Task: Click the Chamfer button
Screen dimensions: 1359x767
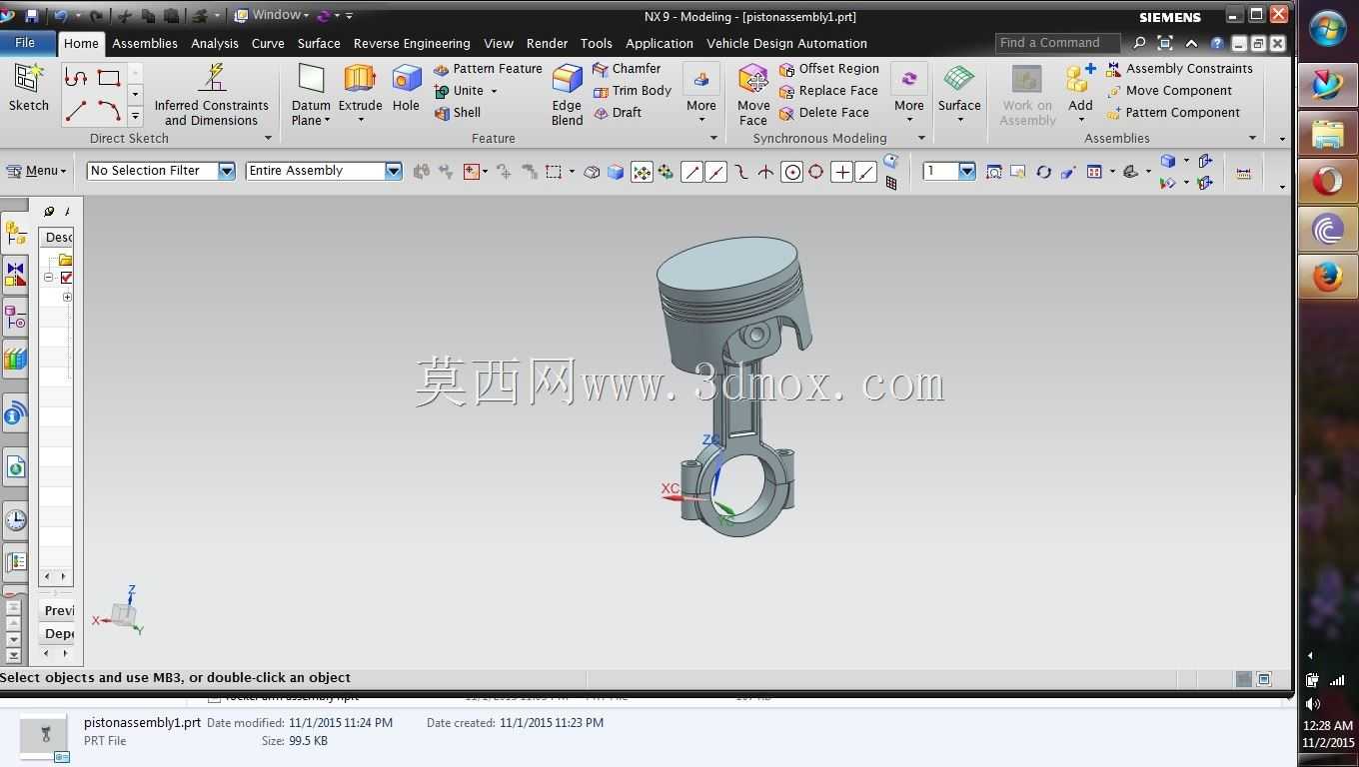Action: point(627,69)
